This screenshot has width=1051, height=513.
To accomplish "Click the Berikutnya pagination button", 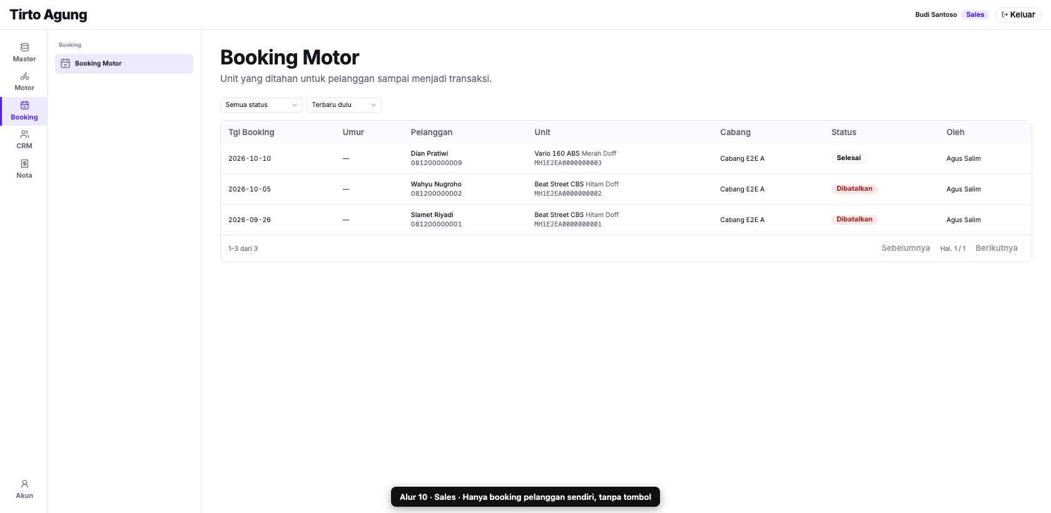I will 997,248.
